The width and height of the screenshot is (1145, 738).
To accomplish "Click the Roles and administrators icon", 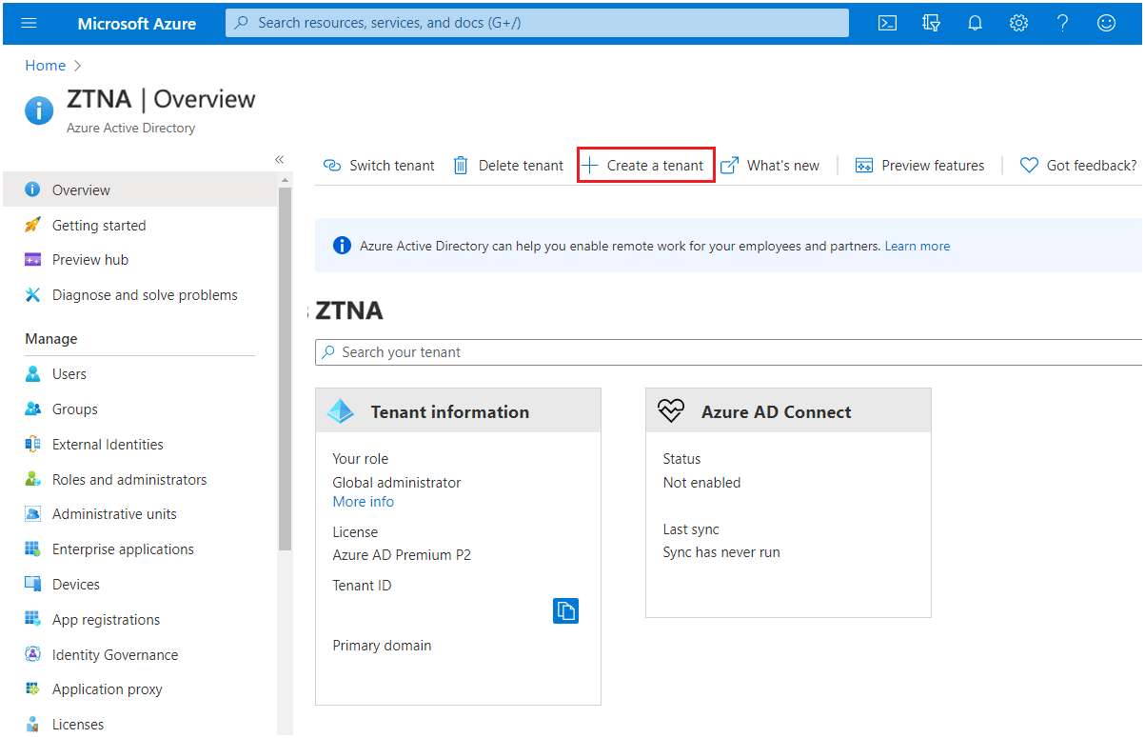I will [x=33, y=480].
